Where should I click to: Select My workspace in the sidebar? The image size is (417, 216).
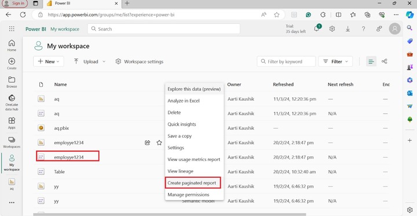tap(12, 163)
